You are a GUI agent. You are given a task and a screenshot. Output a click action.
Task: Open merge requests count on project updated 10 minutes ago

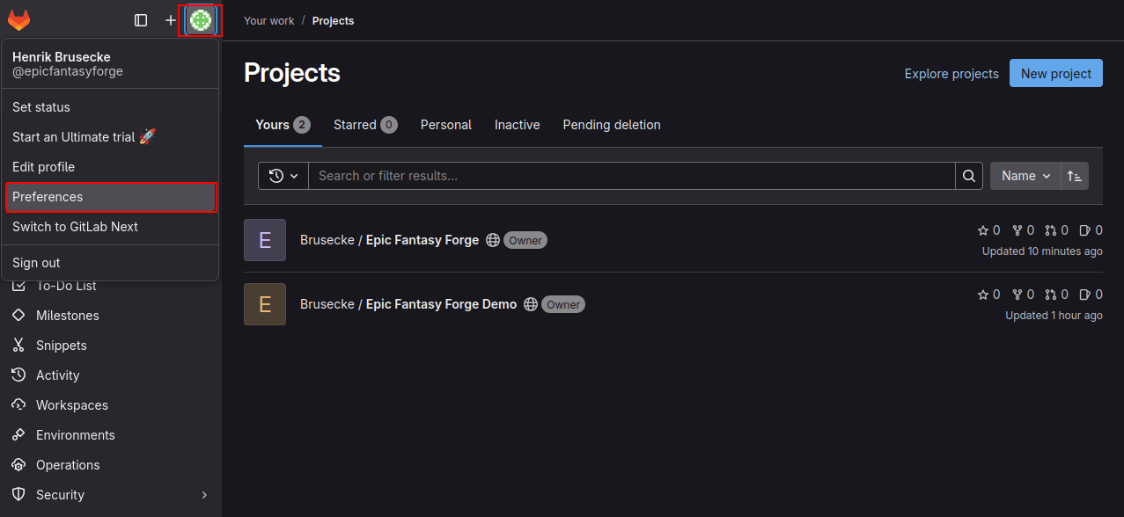click(1056, 230)
